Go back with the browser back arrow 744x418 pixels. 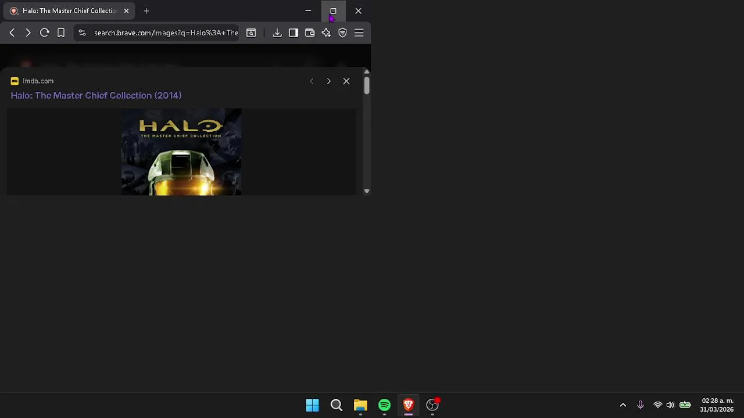(12, 33)
